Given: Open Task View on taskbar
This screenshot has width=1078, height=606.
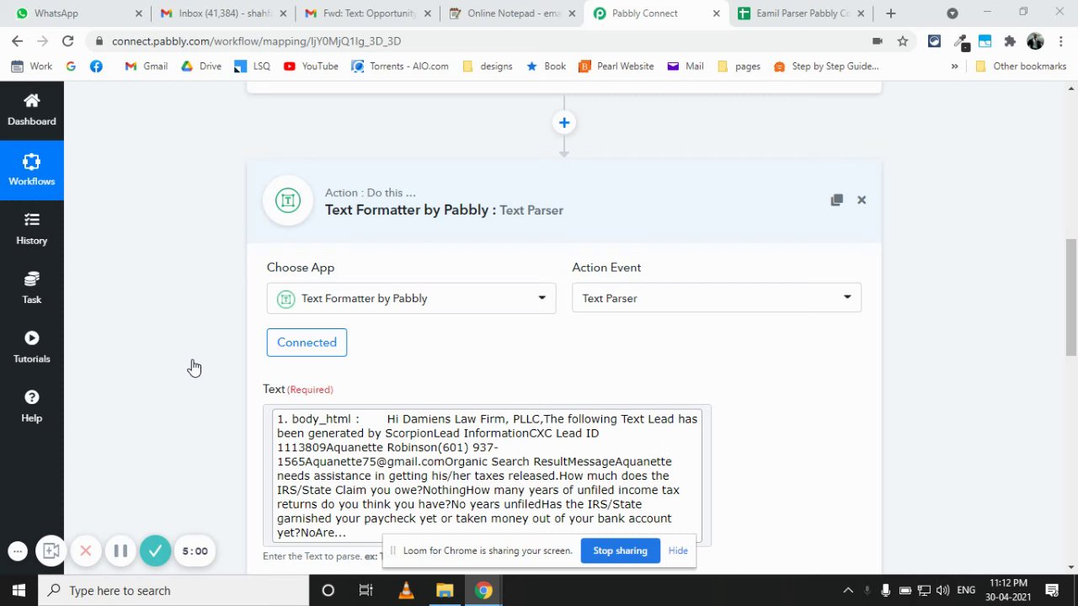Looking at the screenshot, I should coord(366,590).
